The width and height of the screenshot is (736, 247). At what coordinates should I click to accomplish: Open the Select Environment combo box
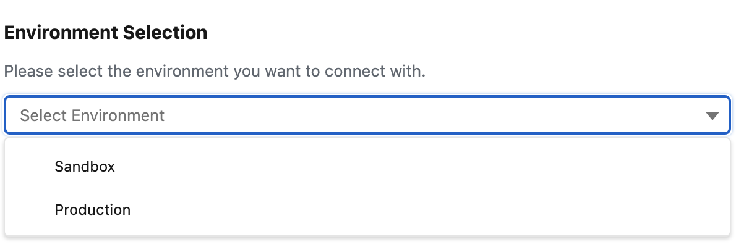pos(367,115)
